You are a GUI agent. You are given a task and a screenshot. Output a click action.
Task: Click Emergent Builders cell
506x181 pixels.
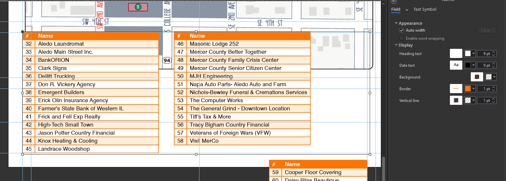point(97,92)
